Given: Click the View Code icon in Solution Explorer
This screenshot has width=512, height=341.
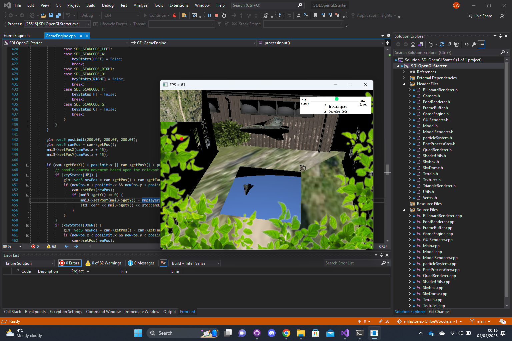Looking at the screenshot, I should [467, 44].
